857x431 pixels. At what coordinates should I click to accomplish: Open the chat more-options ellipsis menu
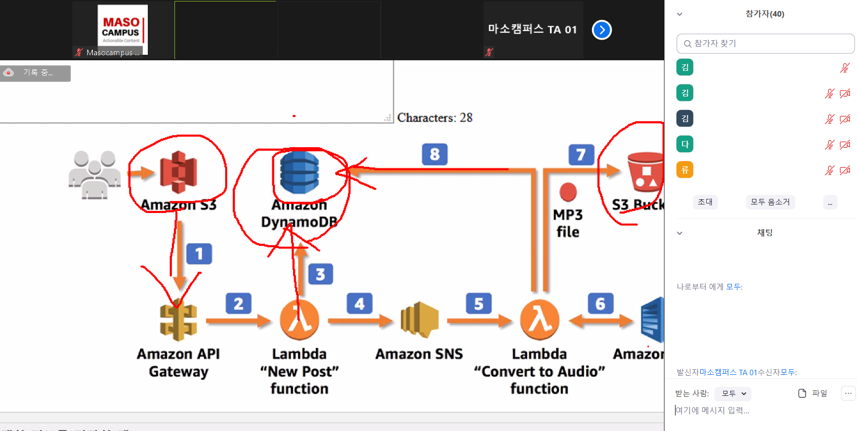[848, 393]
